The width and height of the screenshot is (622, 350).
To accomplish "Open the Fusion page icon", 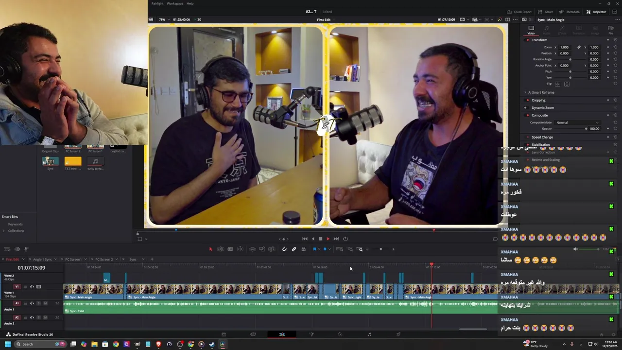I will [311, 334].
